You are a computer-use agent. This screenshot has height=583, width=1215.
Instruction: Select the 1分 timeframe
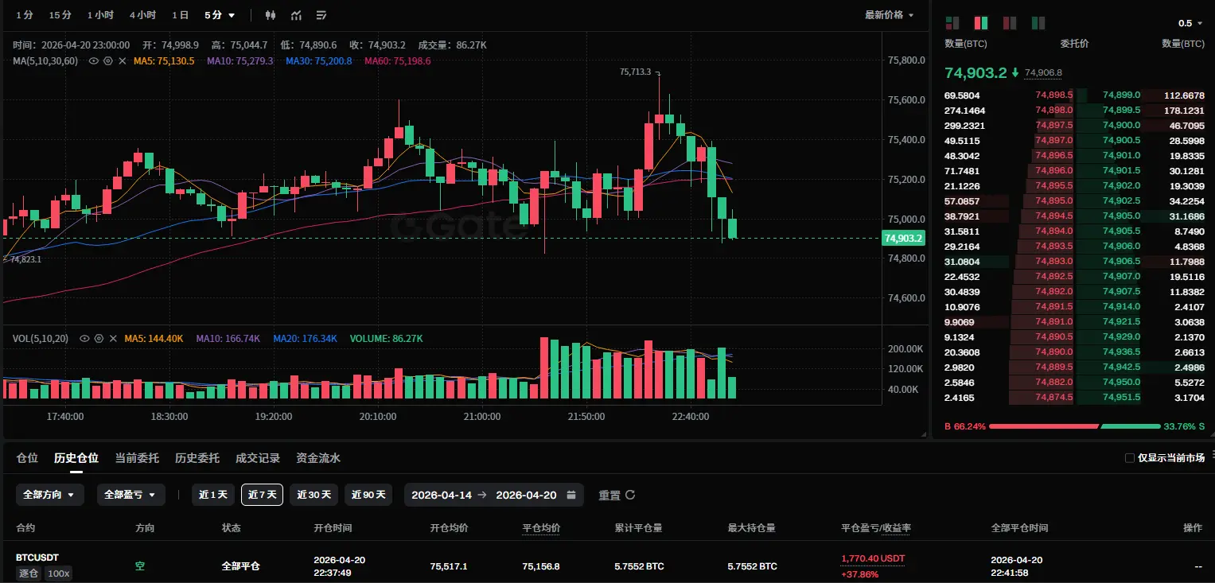tap(25, 15)
